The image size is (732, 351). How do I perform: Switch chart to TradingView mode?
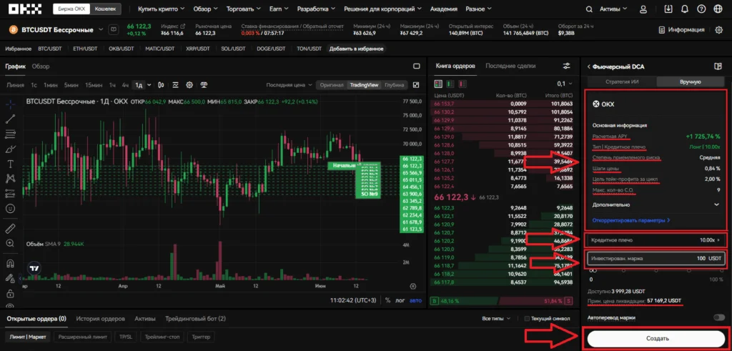(365, 85)
